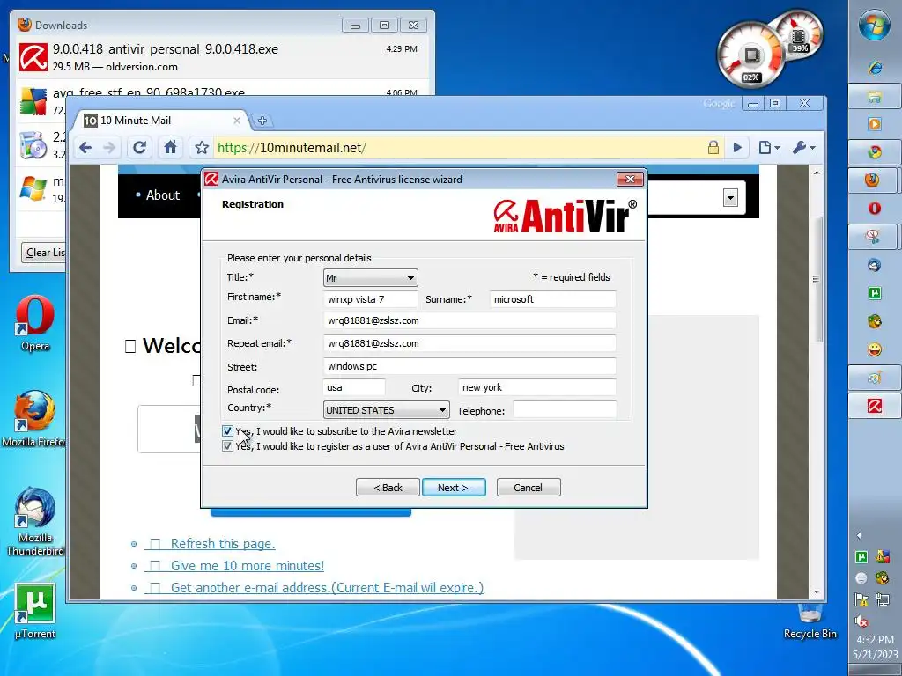Viewport: 902px width, 676px height.
Task: Open the dropdown arrow in webpage header
Action: point(730,198)
